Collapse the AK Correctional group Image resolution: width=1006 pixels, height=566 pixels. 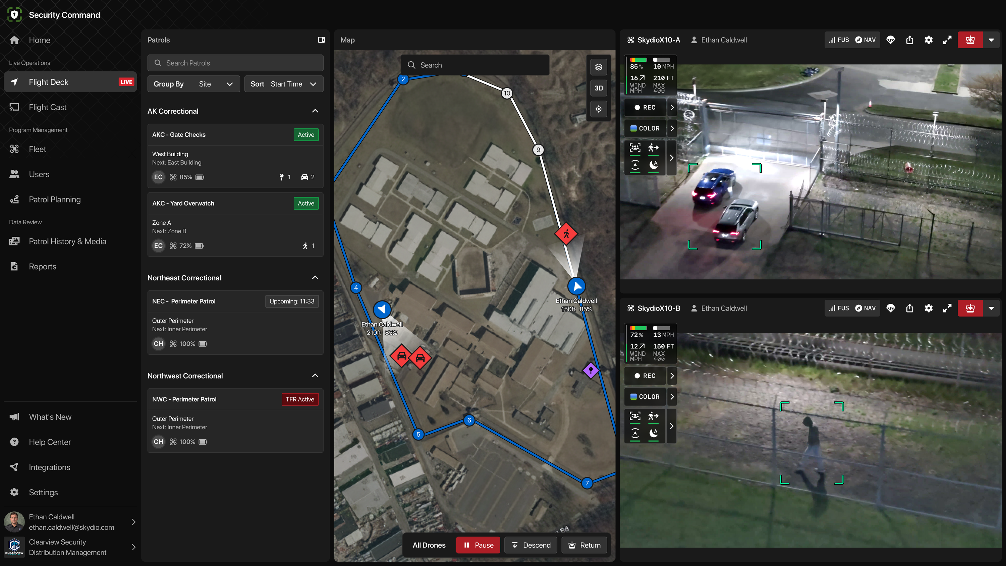(315, 111)
